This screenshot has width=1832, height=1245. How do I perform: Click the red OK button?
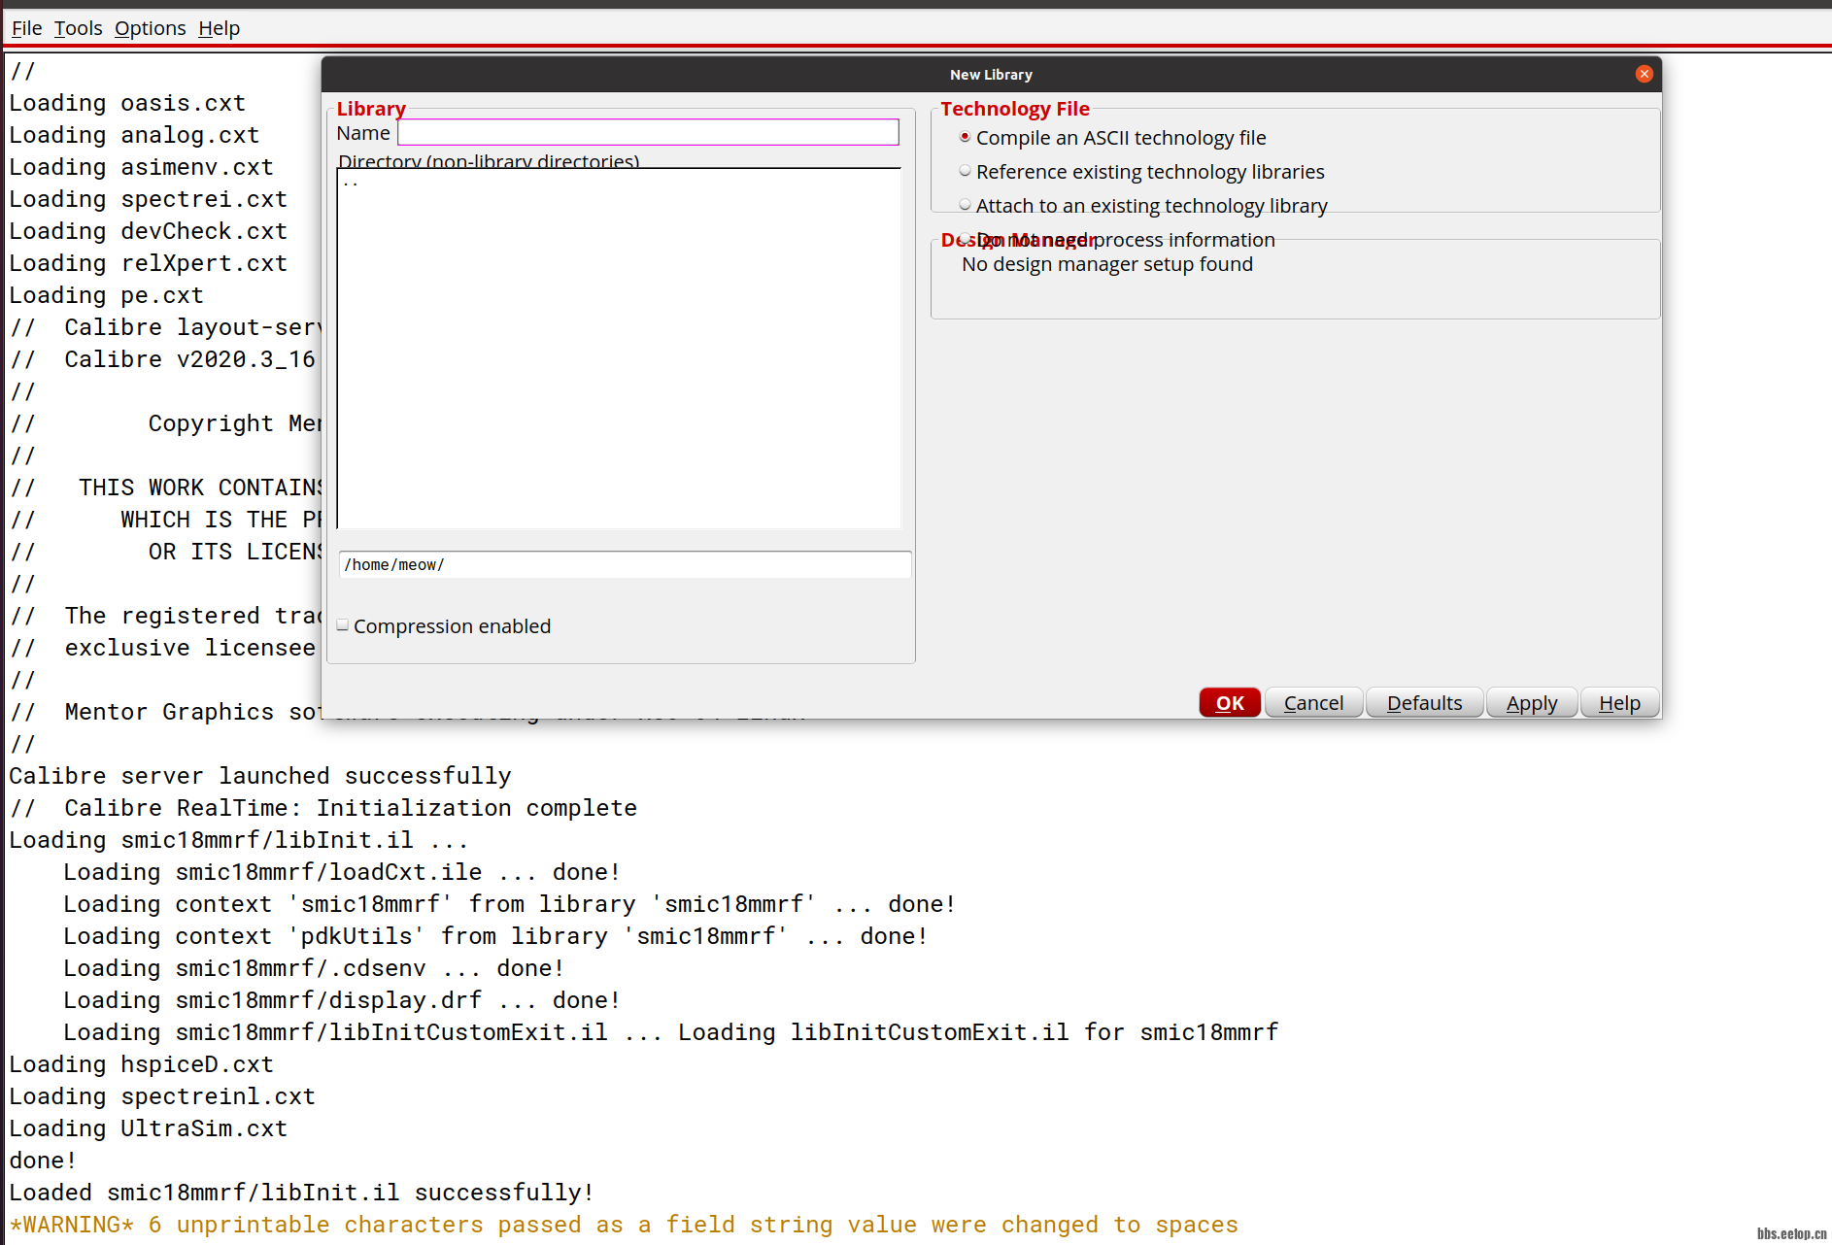[x=1229, y=702]
